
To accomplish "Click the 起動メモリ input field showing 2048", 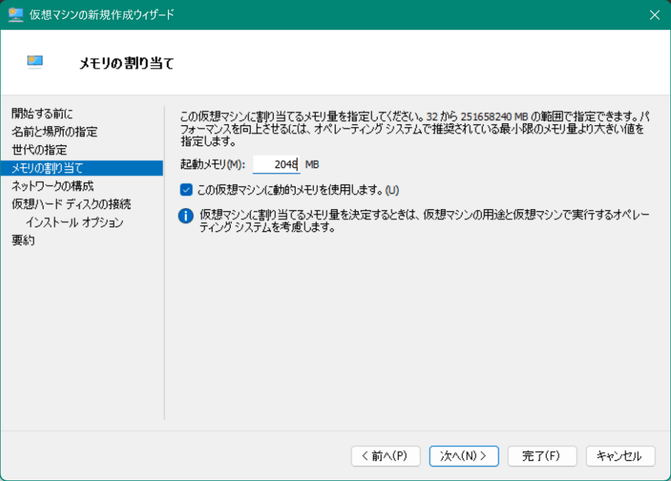I will 276,164.
